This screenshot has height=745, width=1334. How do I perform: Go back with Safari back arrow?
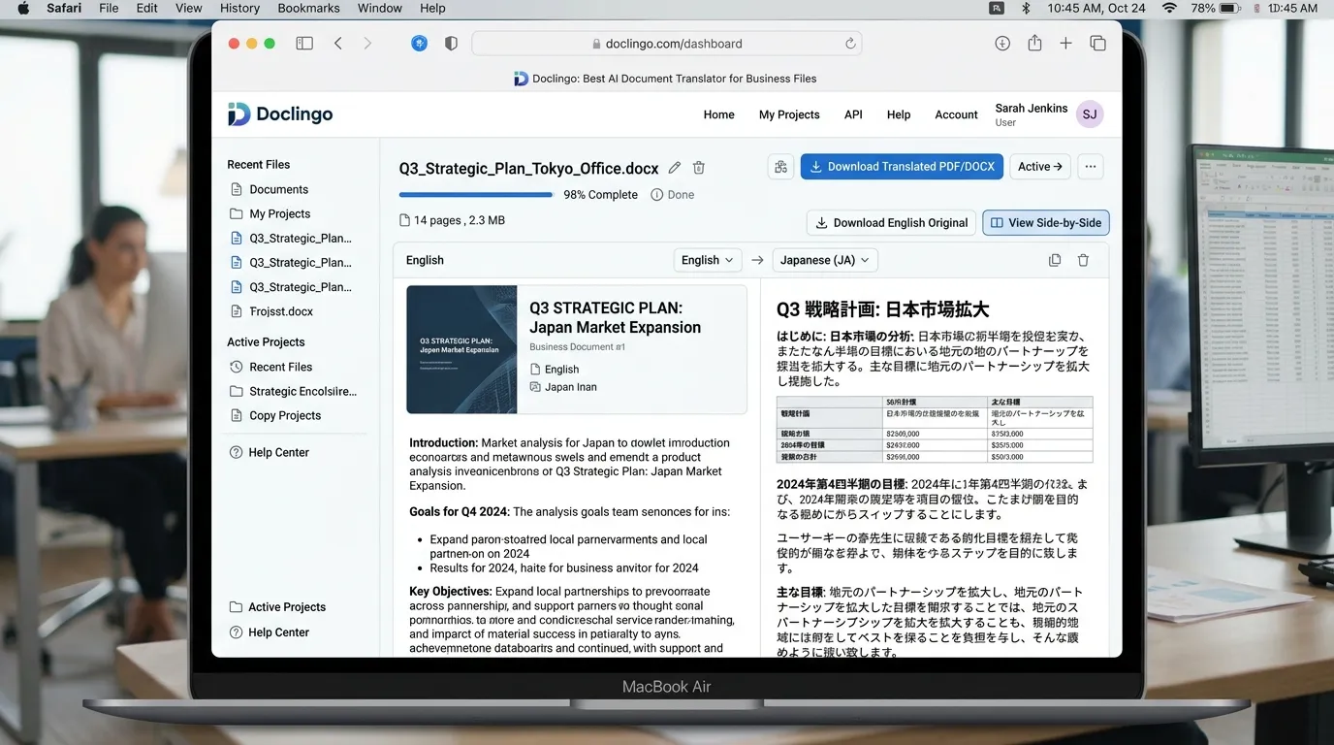(x=338, y=44)
